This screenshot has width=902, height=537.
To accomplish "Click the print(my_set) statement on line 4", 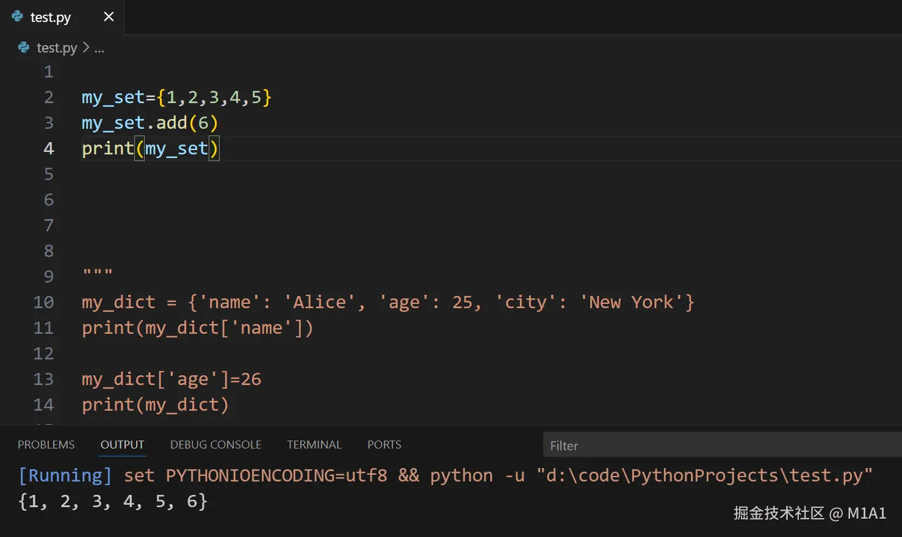I will tap(150, 149).
